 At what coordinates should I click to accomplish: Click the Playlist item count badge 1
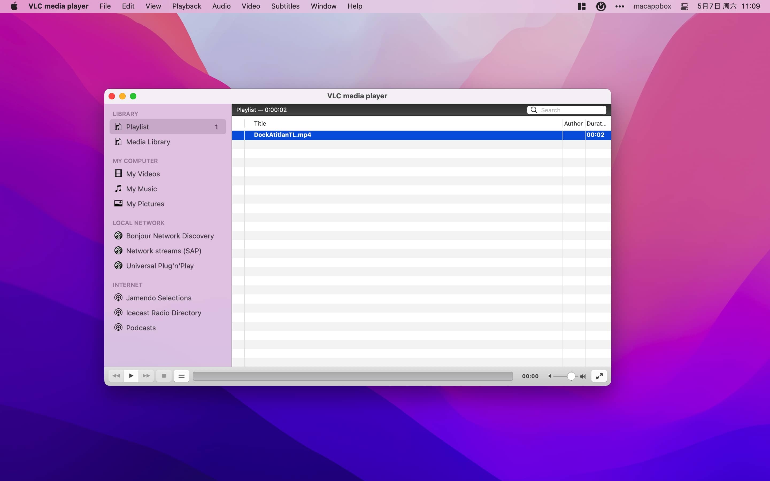coord(216,127)
